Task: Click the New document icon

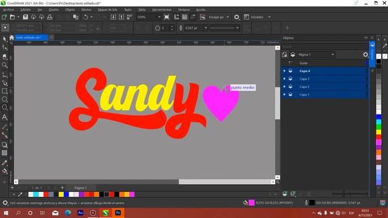Action: point(4,17)
